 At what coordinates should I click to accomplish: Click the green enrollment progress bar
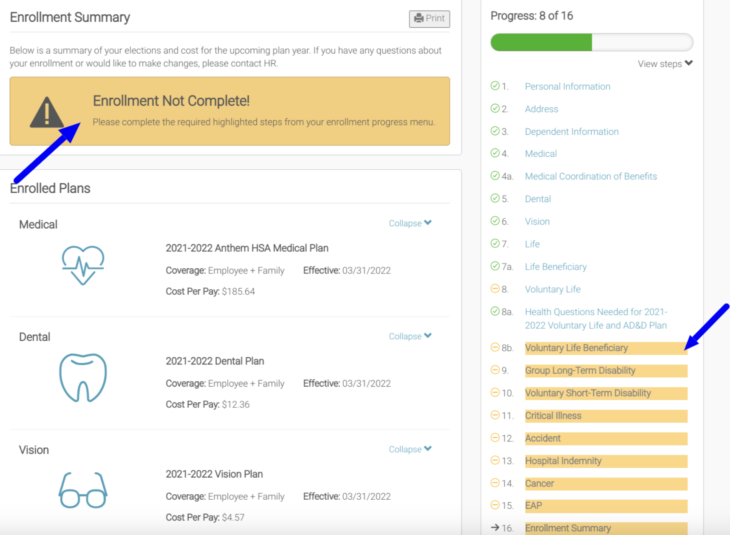pyautogui.click(x=541, y=43)
